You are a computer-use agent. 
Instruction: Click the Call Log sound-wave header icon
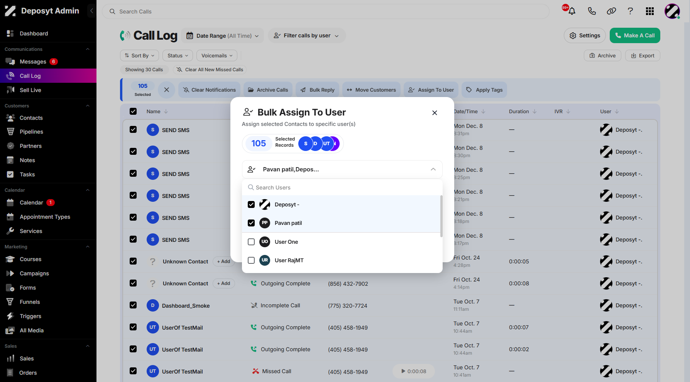click(125, 35)
